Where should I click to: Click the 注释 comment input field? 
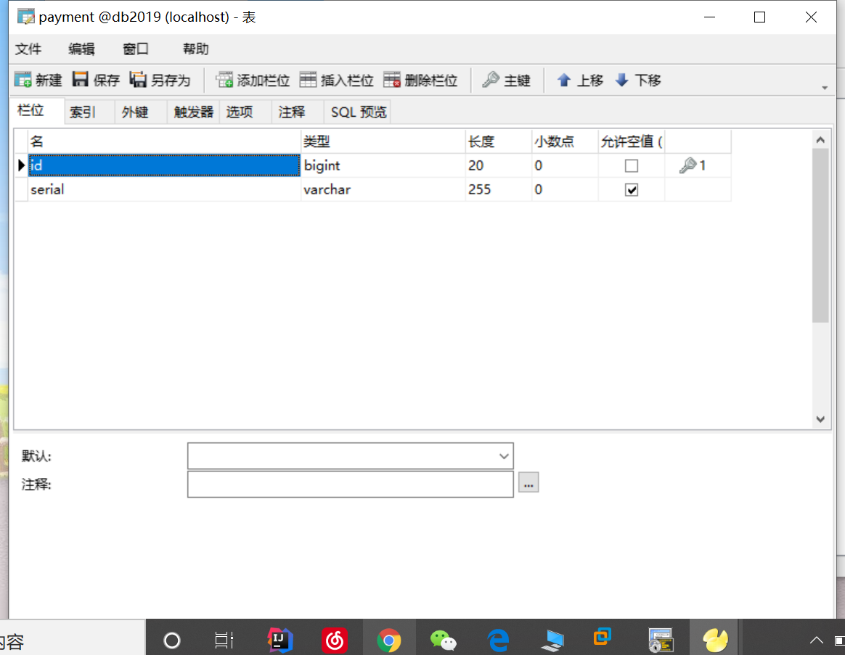tap(351, 485)
